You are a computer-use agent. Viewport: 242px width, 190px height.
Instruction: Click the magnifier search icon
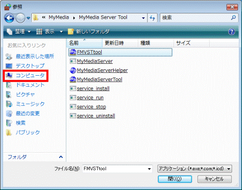[234, 17]
